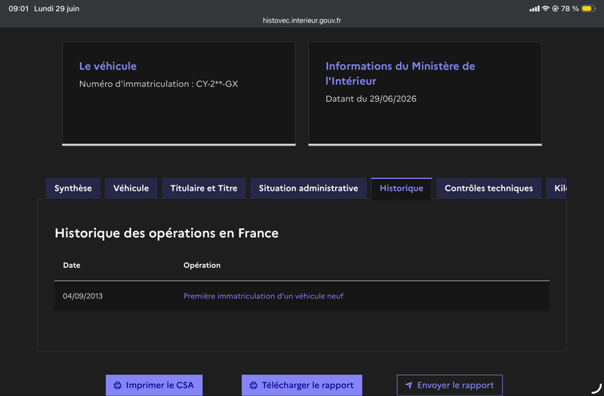Screen dimensions: 604x396
Task: Open the Synthèse tab
Action: click(x=73, y=188)
